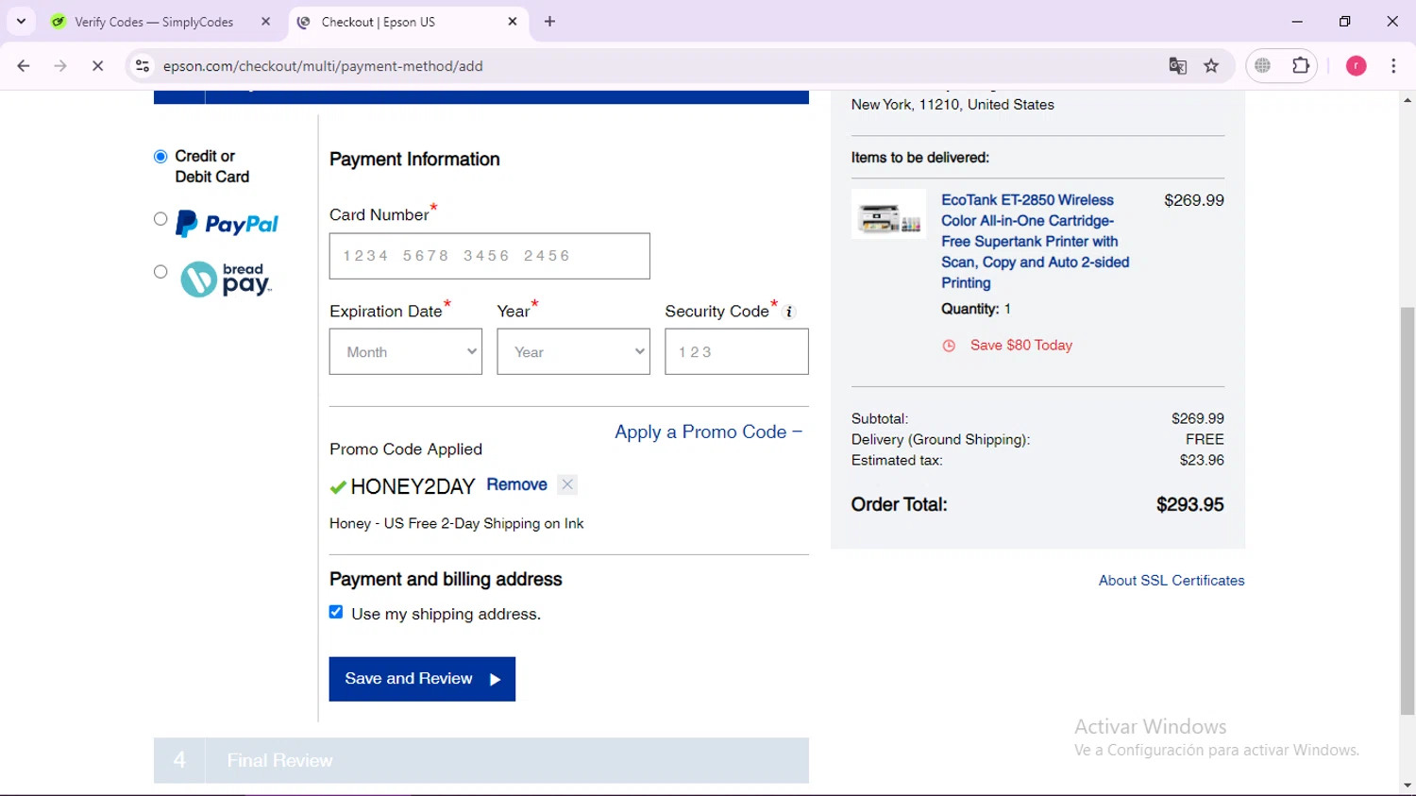1416x796 pixels.
Task: Click the clock icon beside Save $80 Today
Action: 949,346
